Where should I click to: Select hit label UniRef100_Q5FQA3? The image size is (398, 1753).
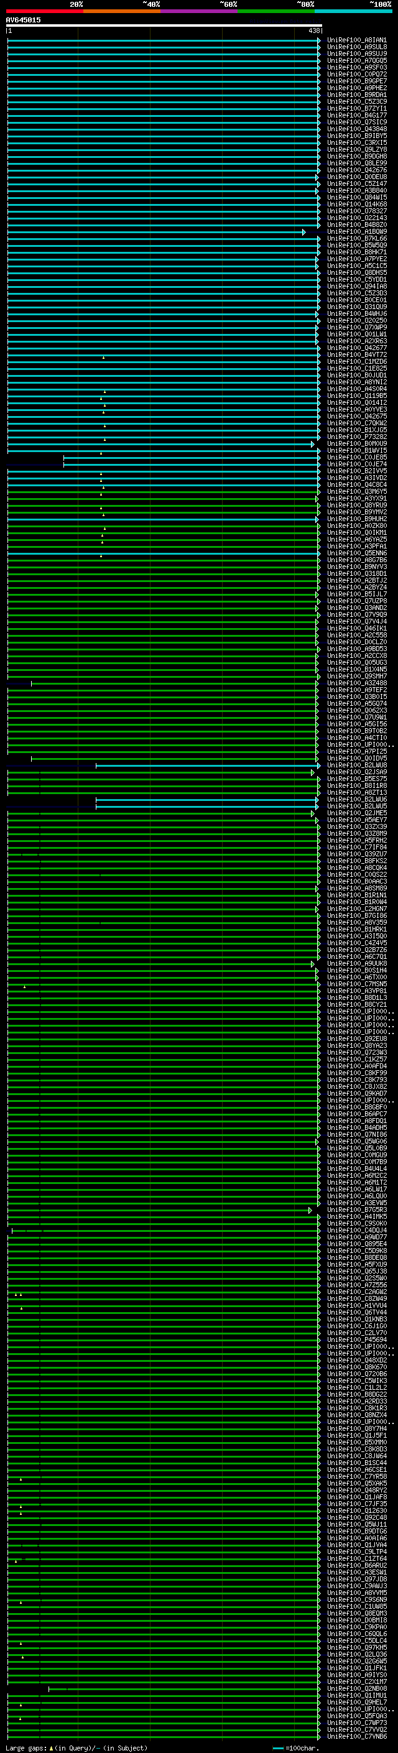pyautogui.click(x=357, y=1716)
